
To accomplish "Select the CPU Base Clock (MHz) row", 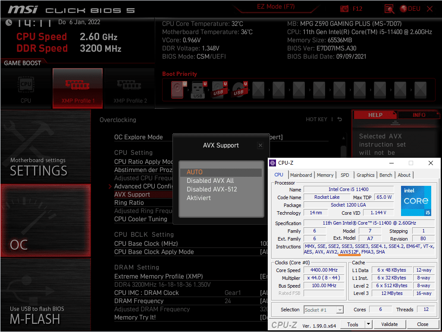I will pyautogui.click(x=191, y=244).
